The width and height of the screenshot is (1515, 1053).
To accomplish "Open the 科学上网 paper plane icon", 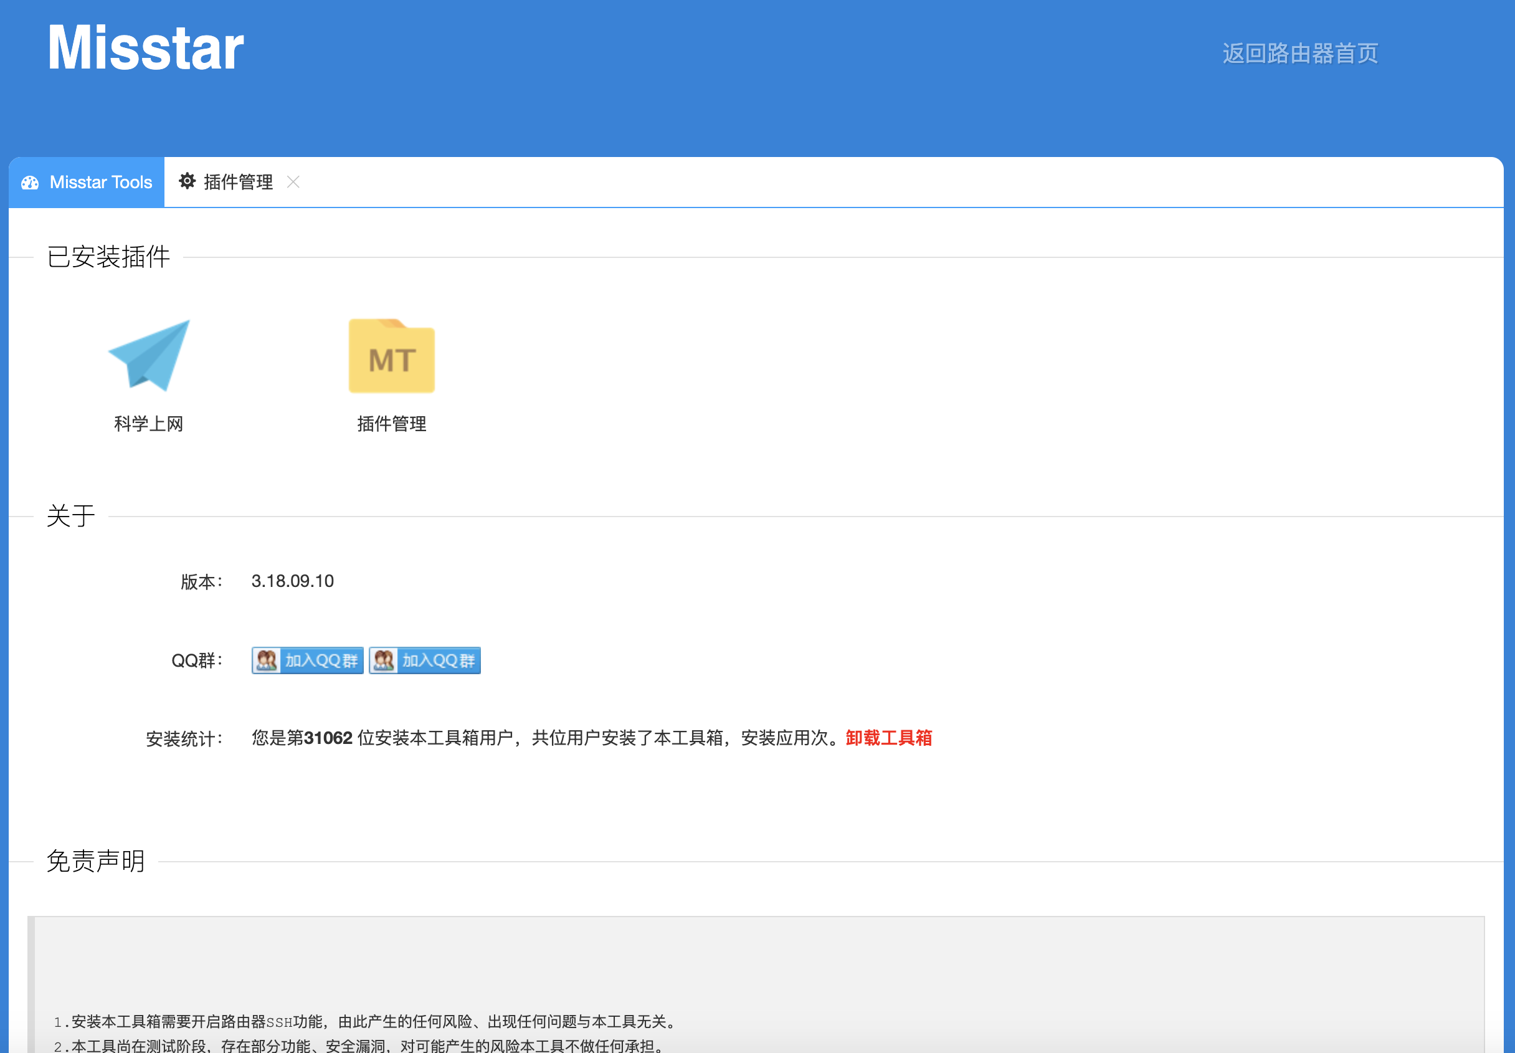I will coord(150,356).
